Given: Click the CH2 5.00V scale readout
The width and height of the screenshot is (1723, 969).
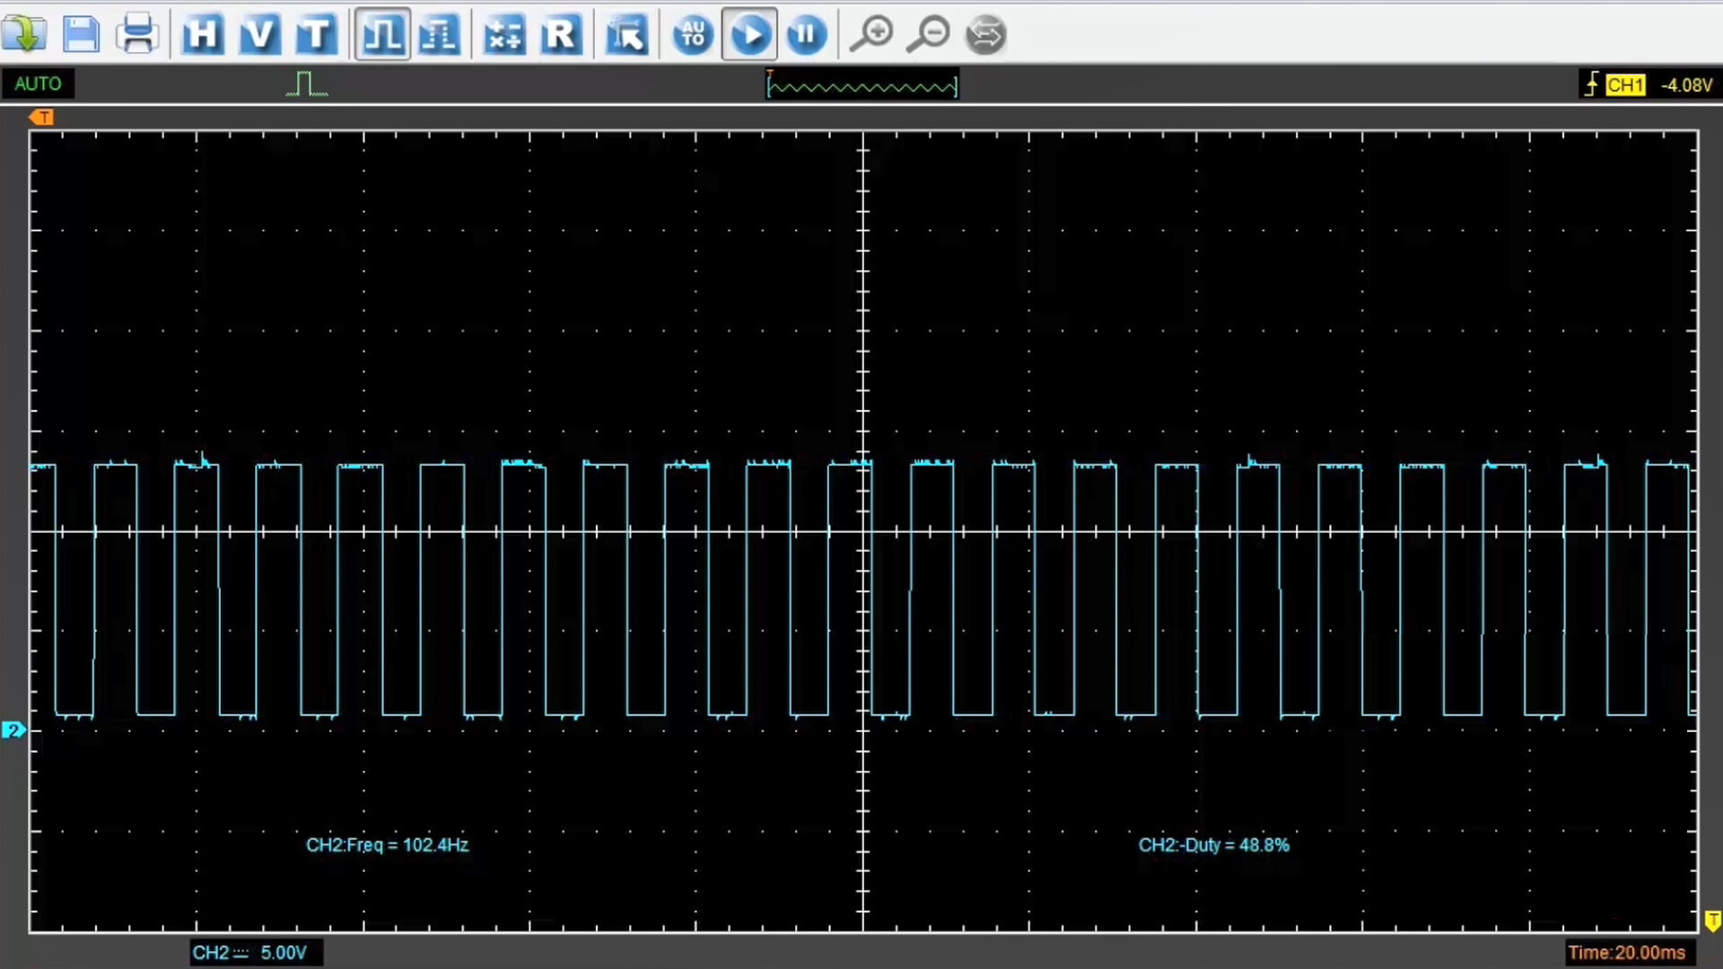Looking at the screenshot, I should (255, 952).
